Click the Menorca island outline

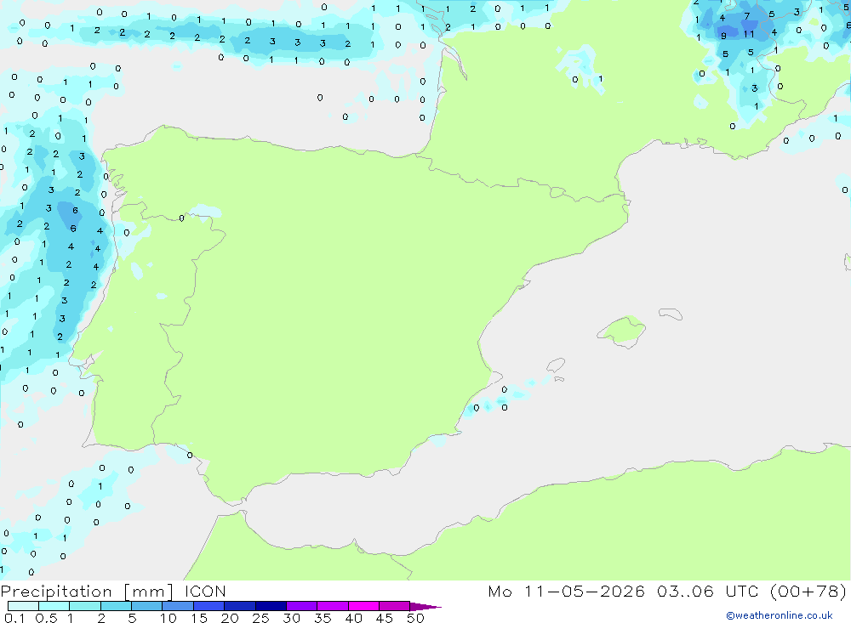(x=671, y=314)
